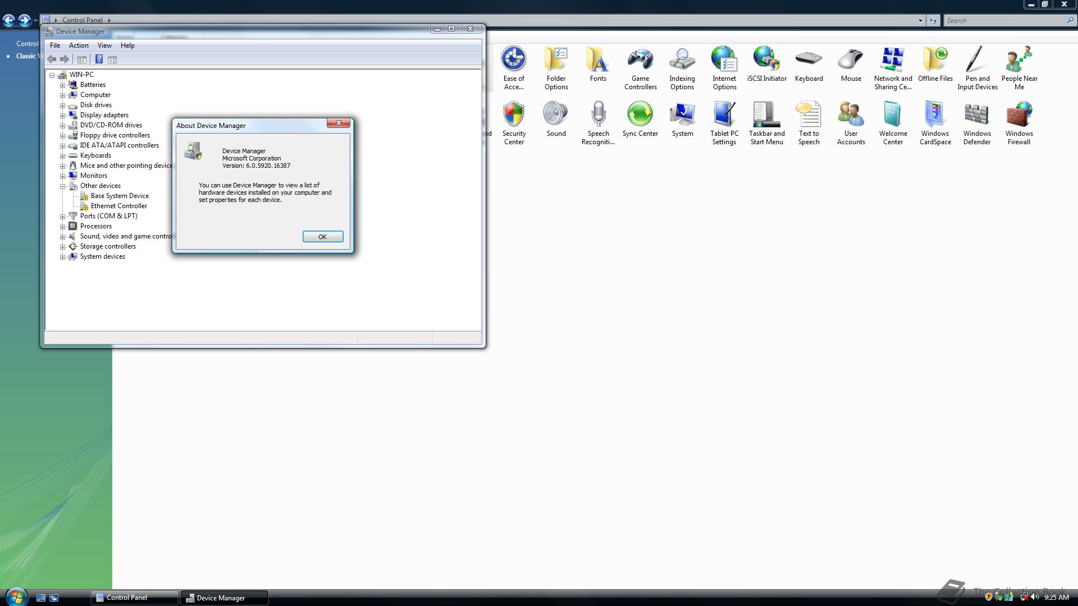
Task: Select the Monitors tree item
Action: point(93,176)
